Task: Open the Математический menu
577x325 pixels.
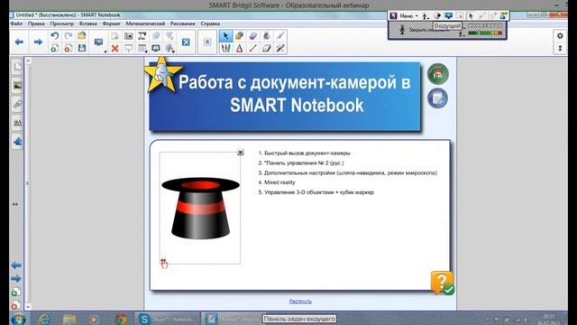Action: [145, 23]
